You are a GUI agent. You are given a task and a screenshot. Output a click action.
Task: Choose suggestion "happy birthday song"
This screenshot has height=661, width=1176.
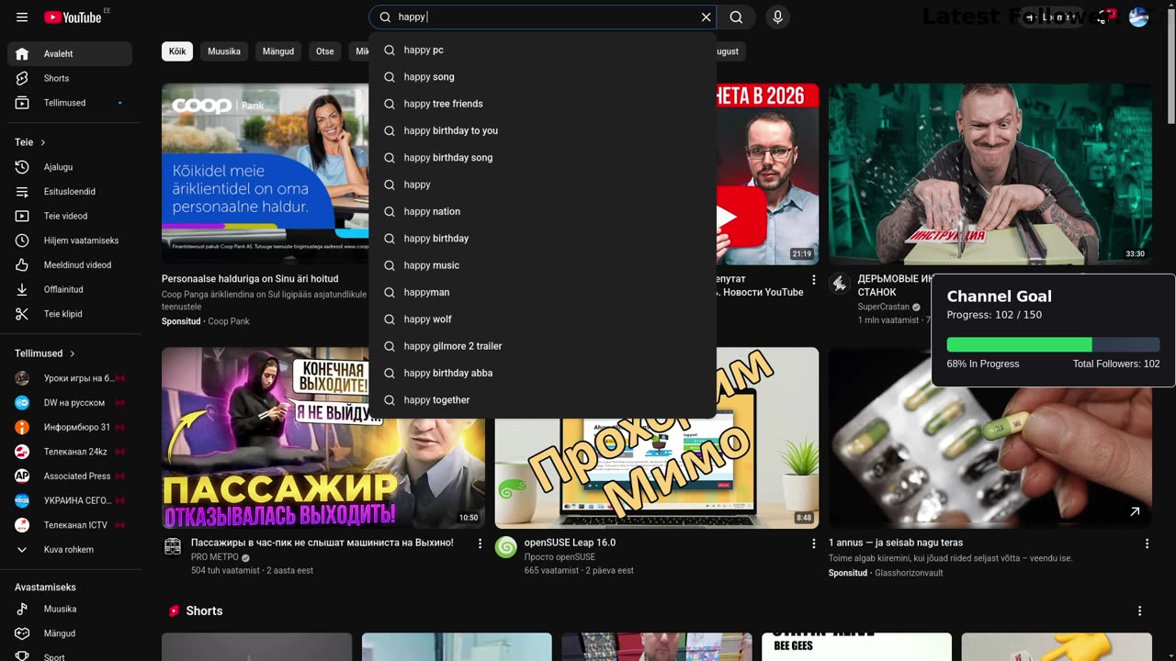[x=543, y=158]
